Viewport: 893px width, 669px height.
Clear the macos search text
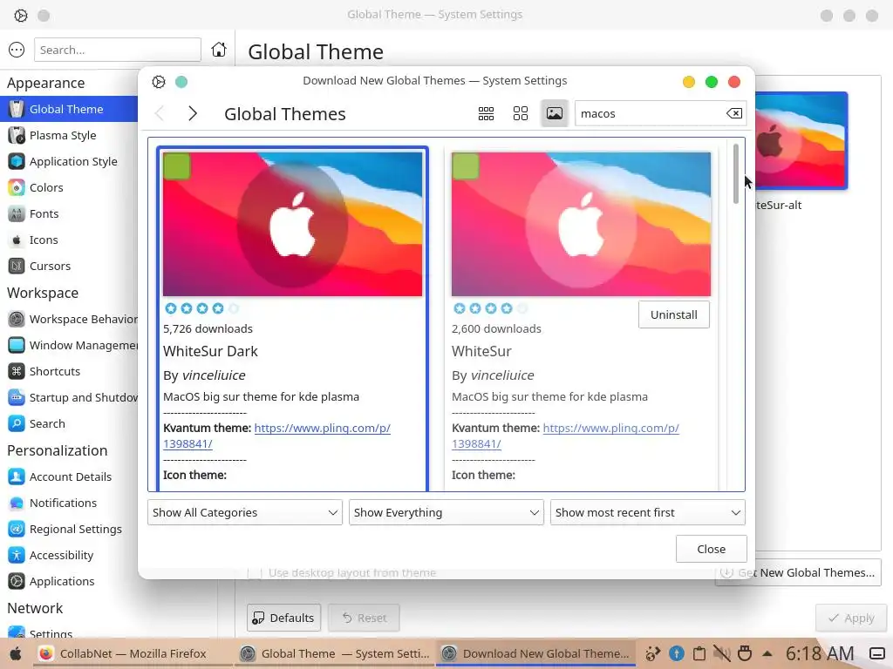click(734, 113)
